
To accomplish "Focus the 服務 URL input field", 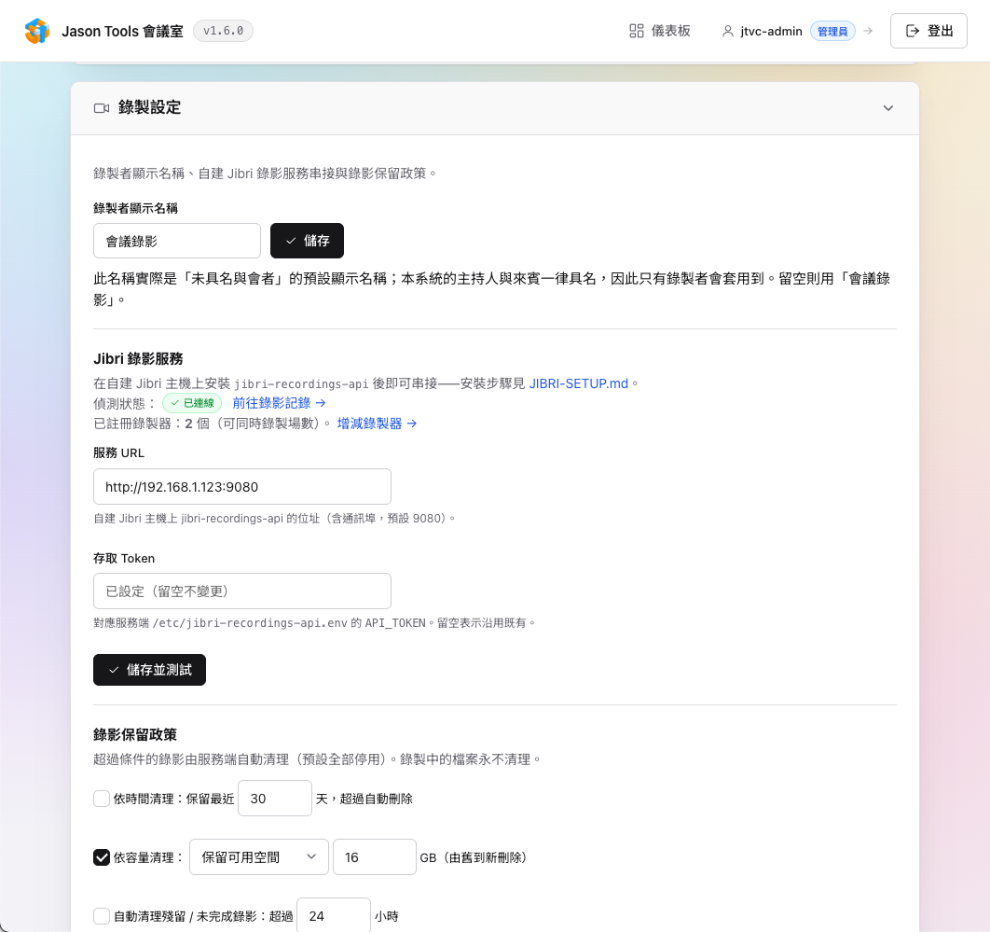I will coord(241,487).
